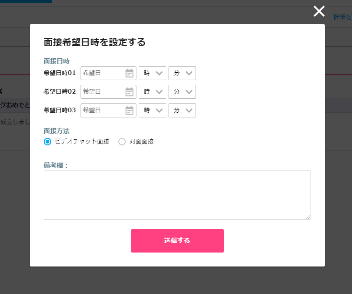Select ビデオチャット面接 radio option
Image resolution: width=352 pixels, height=294 pixels.
47,142
